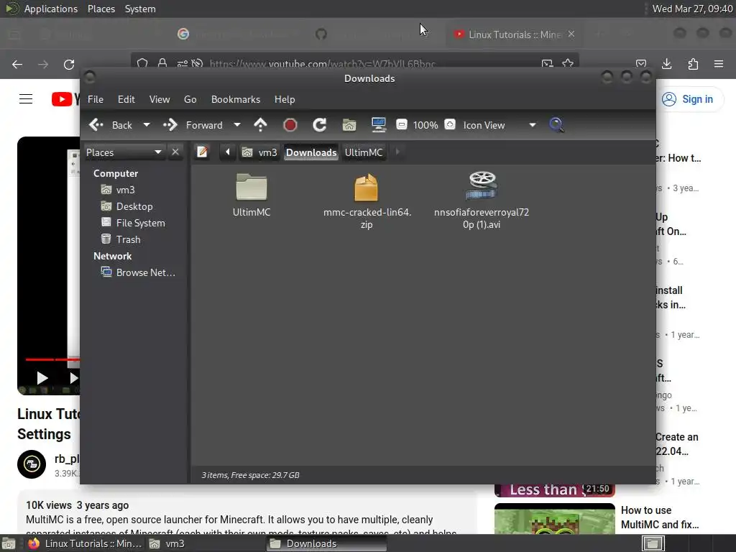Open the System menu in top panel
The image size is (736, 552).
(x=140, y=9)
